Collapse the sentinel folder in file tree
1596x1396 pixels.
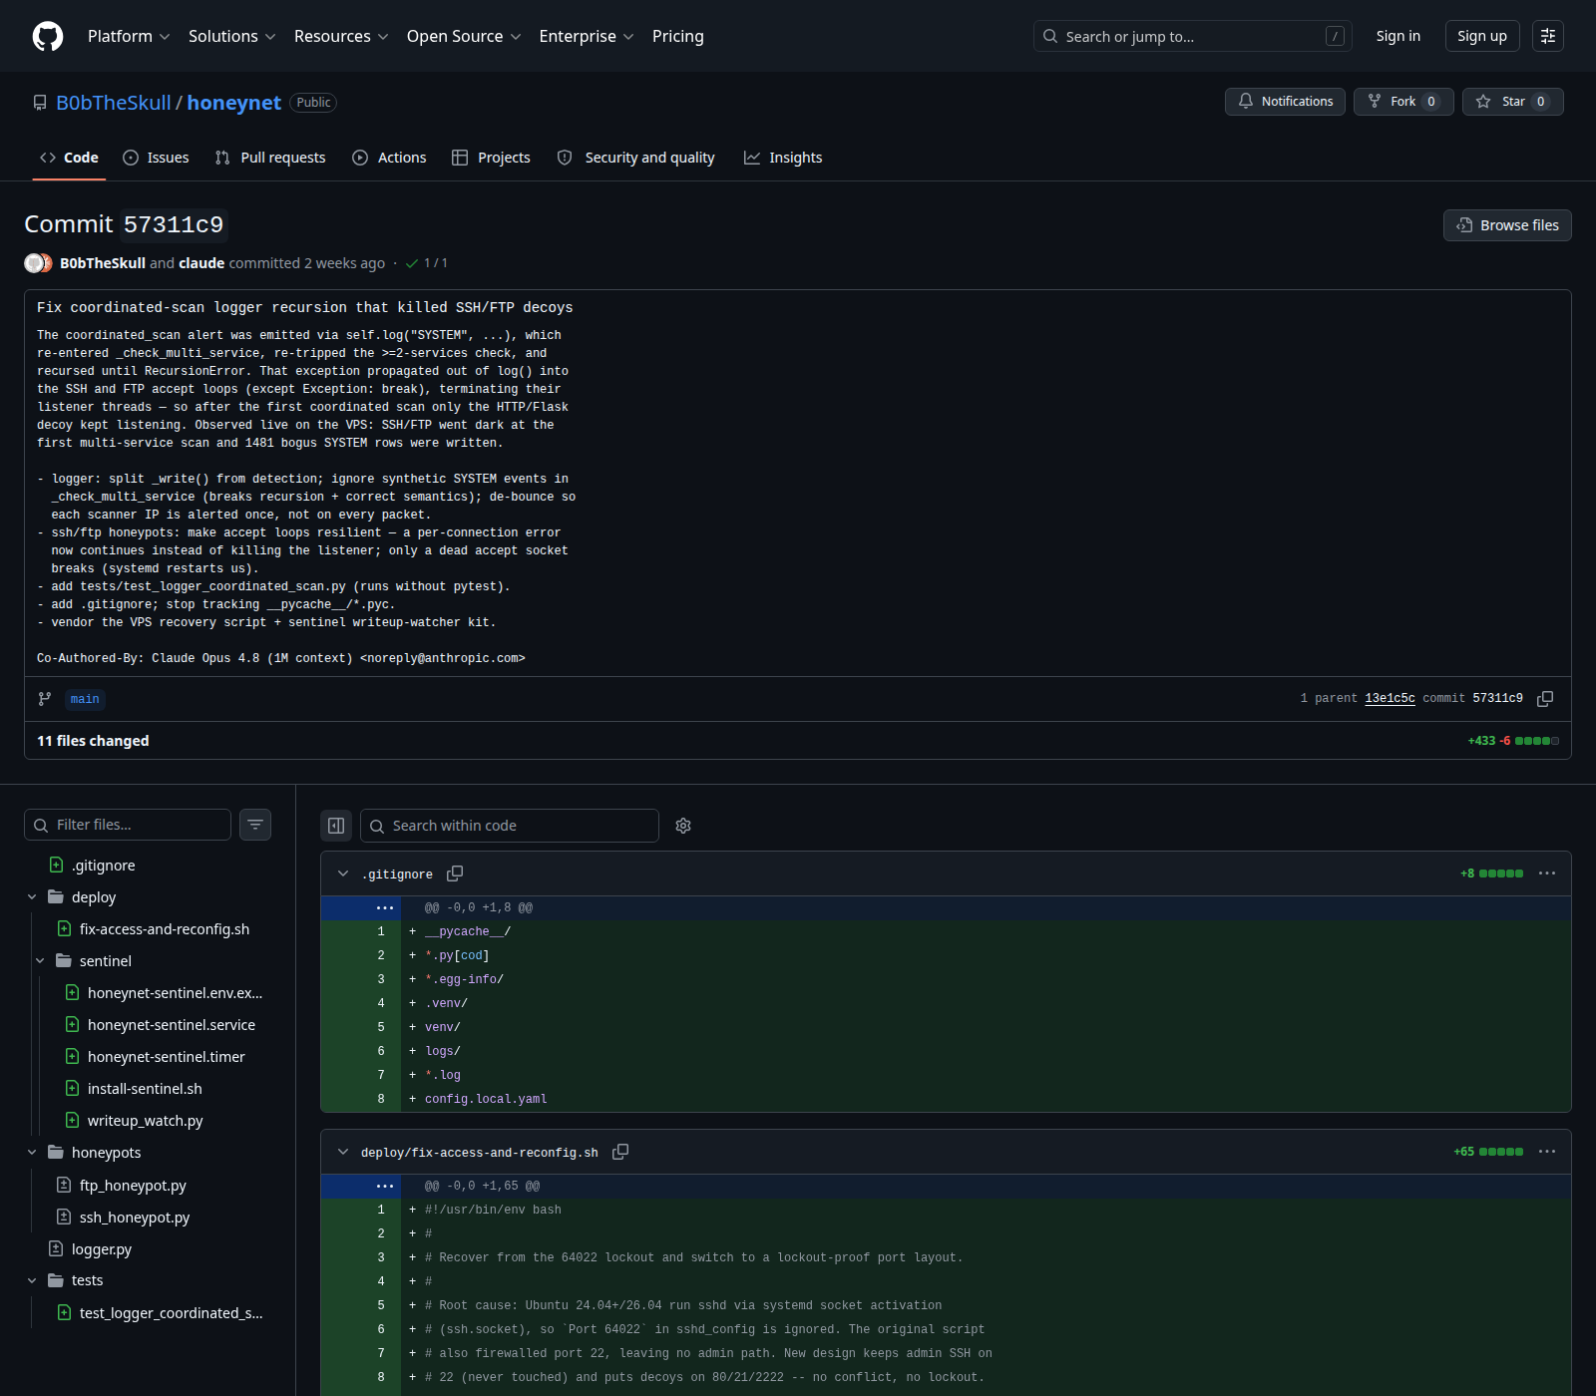(x=40, y=961)
